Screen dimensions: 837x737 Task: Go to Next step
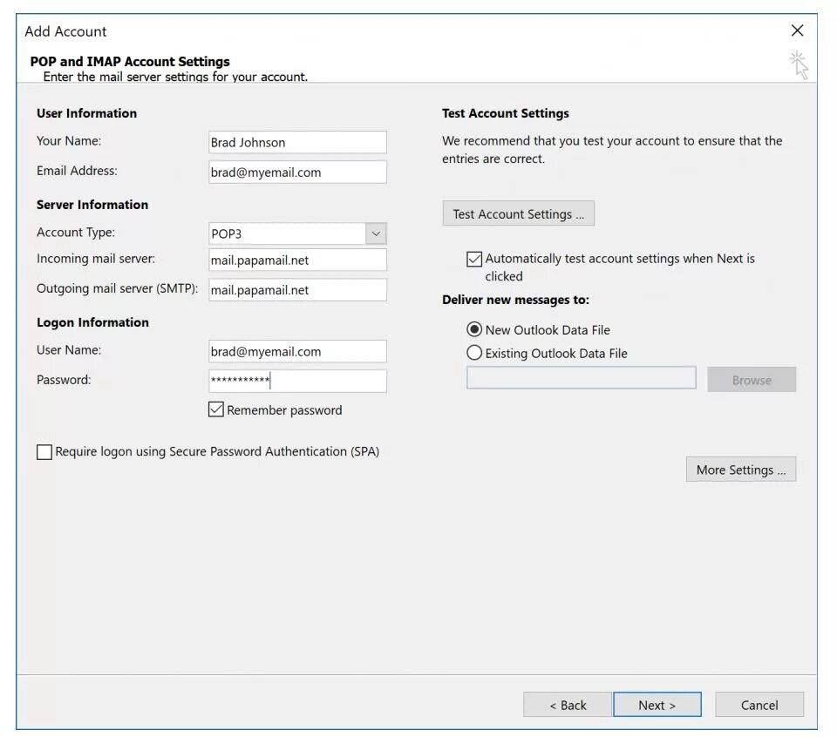tap(657, 705)
